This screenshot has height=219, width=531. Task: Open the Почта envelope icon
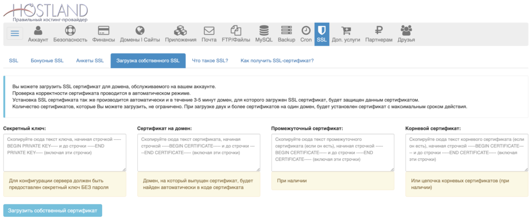pyautogui.click(x=209, y=31)
